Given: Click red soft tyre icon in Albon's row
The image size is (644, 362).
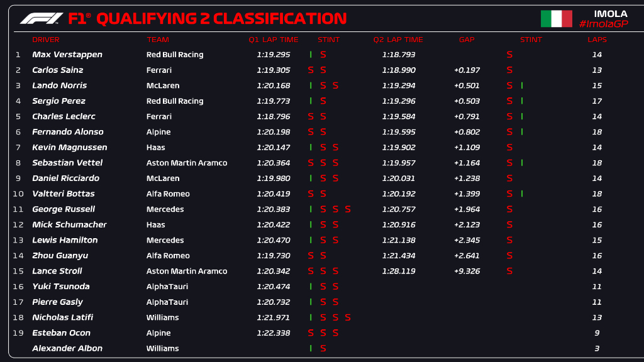Looking at the screenshot, I should click(323, 348).
